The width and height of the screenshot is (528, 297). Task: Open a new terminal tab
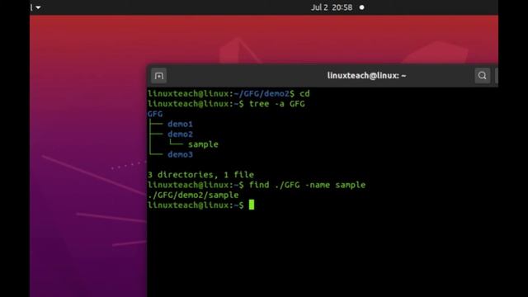point(159,76)
